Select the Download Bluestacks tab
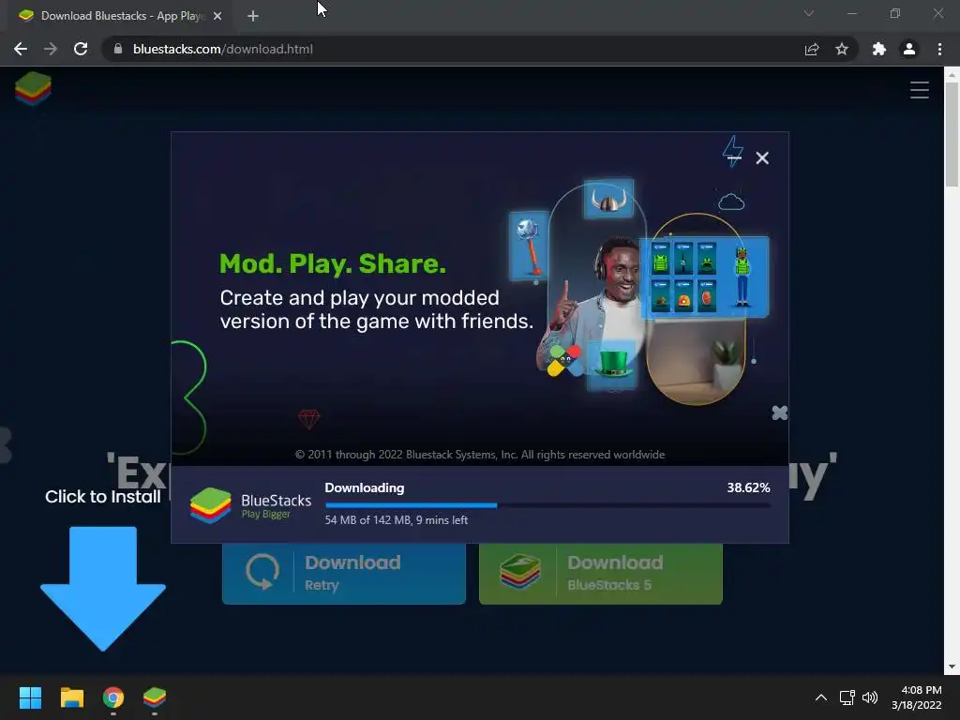 tap(119, 16)
